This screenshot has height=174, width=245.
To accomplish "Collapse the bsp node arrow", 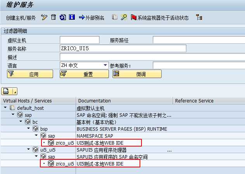I will (x=29, y=128).
